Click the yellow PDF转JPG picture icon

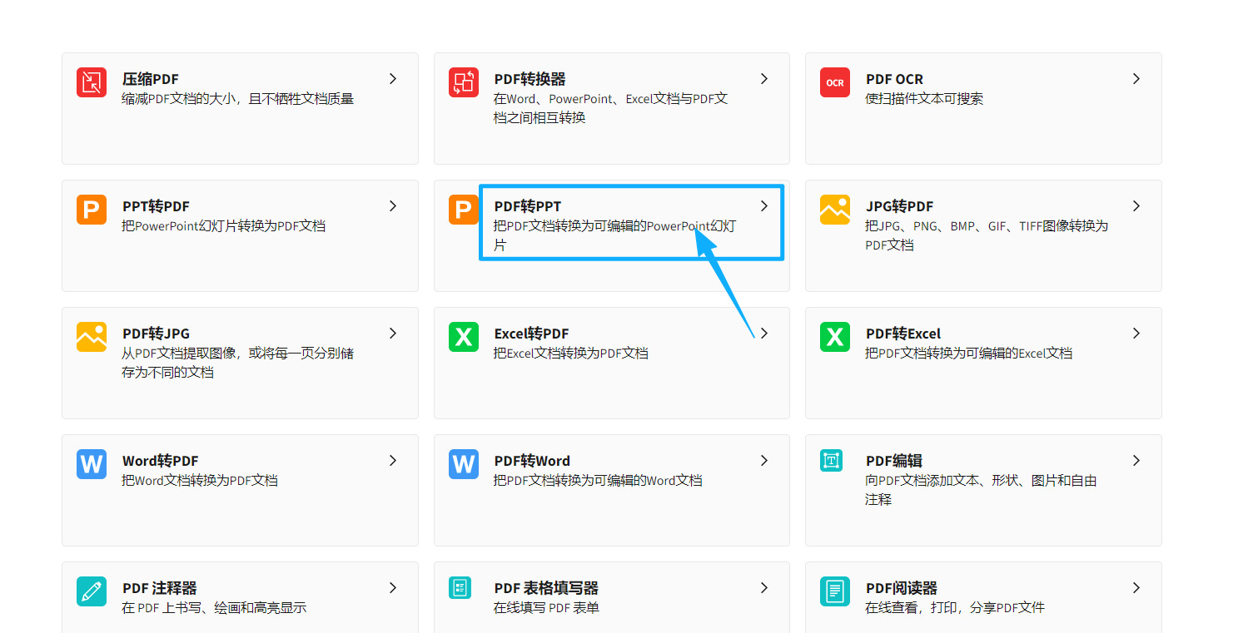92,337
